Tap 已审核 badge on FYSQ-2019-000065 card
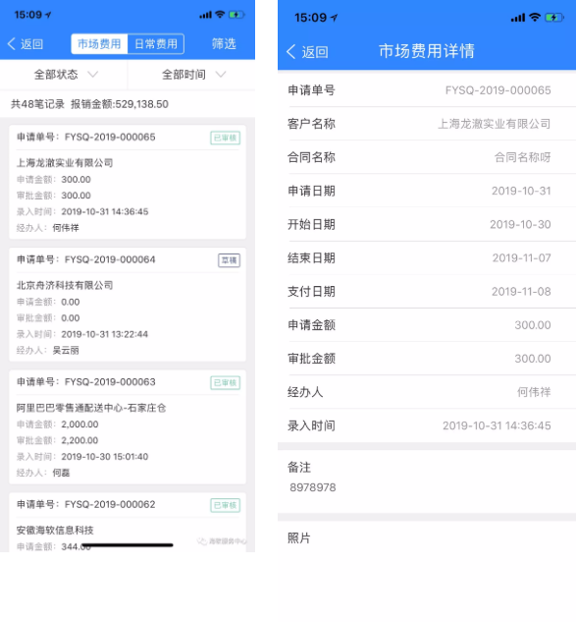This screenshot has height=622, width=576. [x=225, y=138]
